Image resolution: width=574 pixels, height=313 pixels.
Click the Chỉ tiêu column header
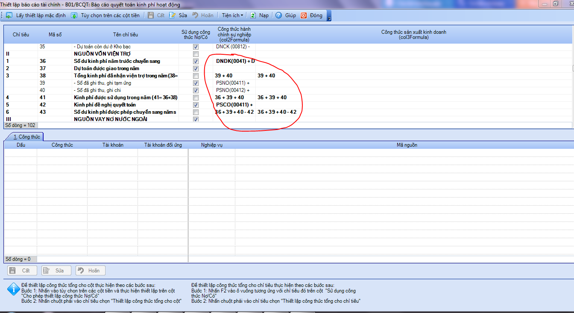click(x=21, y=34)
